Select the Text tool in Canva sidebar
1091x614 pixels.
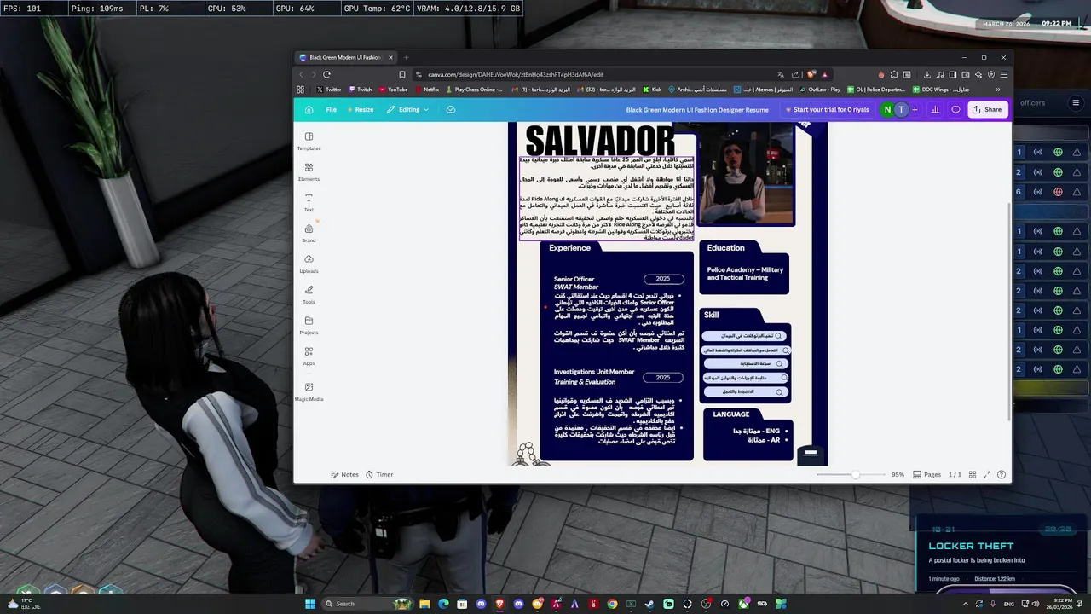pyautogui.click(x=309, y=202)
